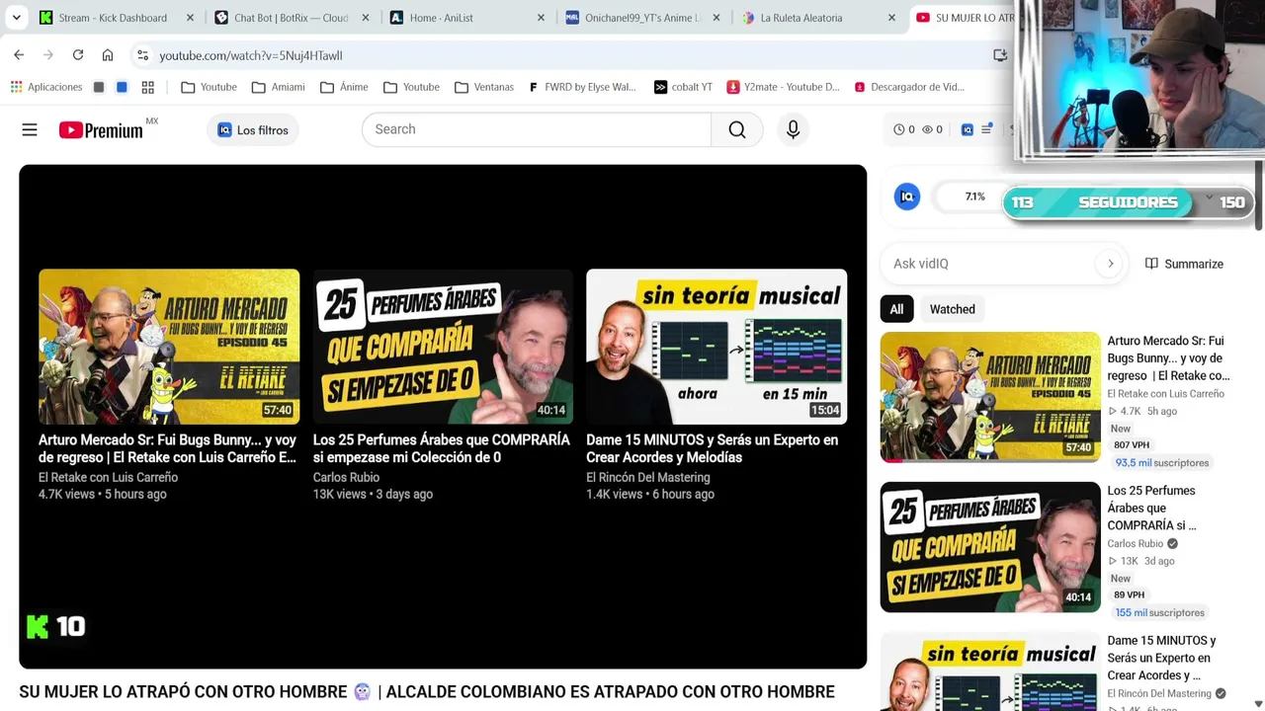Close the Chat Bot BotRix tab

coord(366,18)
